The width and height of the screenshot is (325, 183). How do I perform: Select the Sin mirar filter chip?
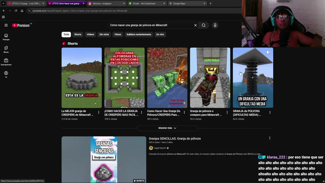[104, 34]
